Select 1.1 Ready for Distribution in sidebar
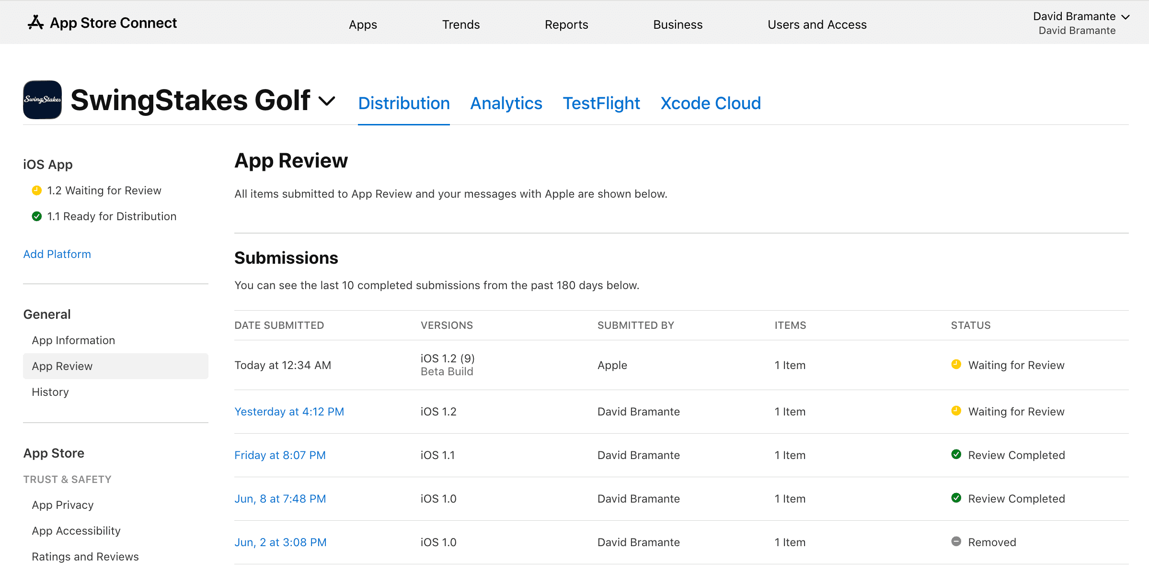 click(112, 216)
